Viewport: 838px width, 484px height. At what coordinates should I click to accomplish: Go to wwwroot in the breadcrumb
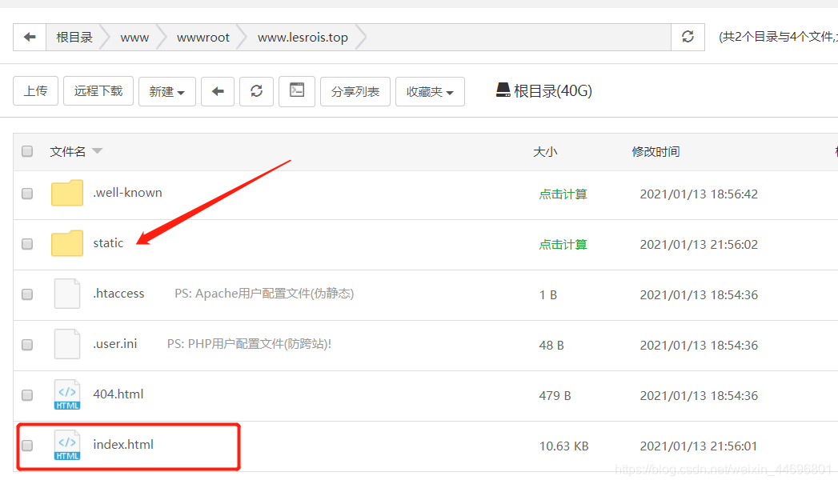click(x=203, y=38)
